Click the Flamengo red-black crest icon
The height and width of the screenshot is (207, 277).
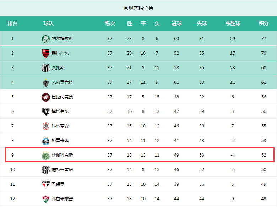(x=46, y=53)
